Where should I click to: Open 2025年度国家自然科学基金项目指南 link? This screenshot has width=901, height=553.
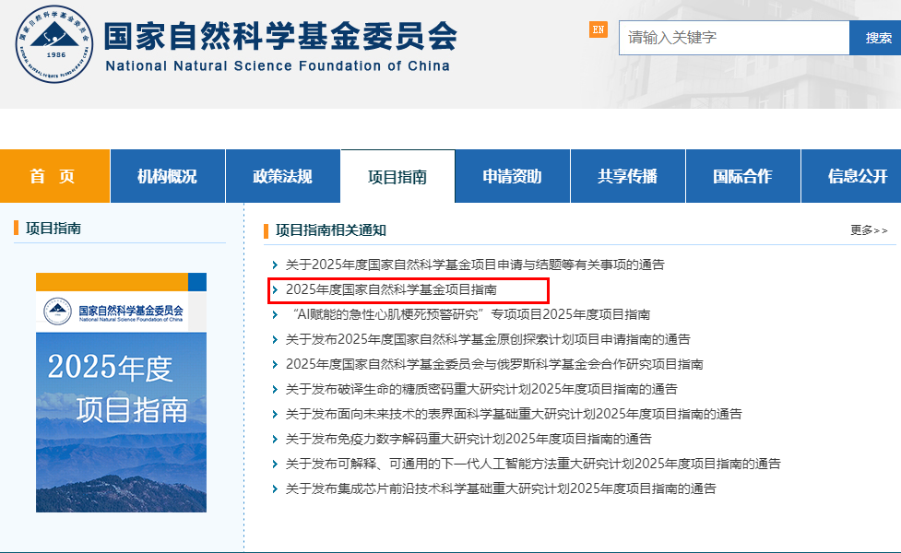click(x=391, y=289)
